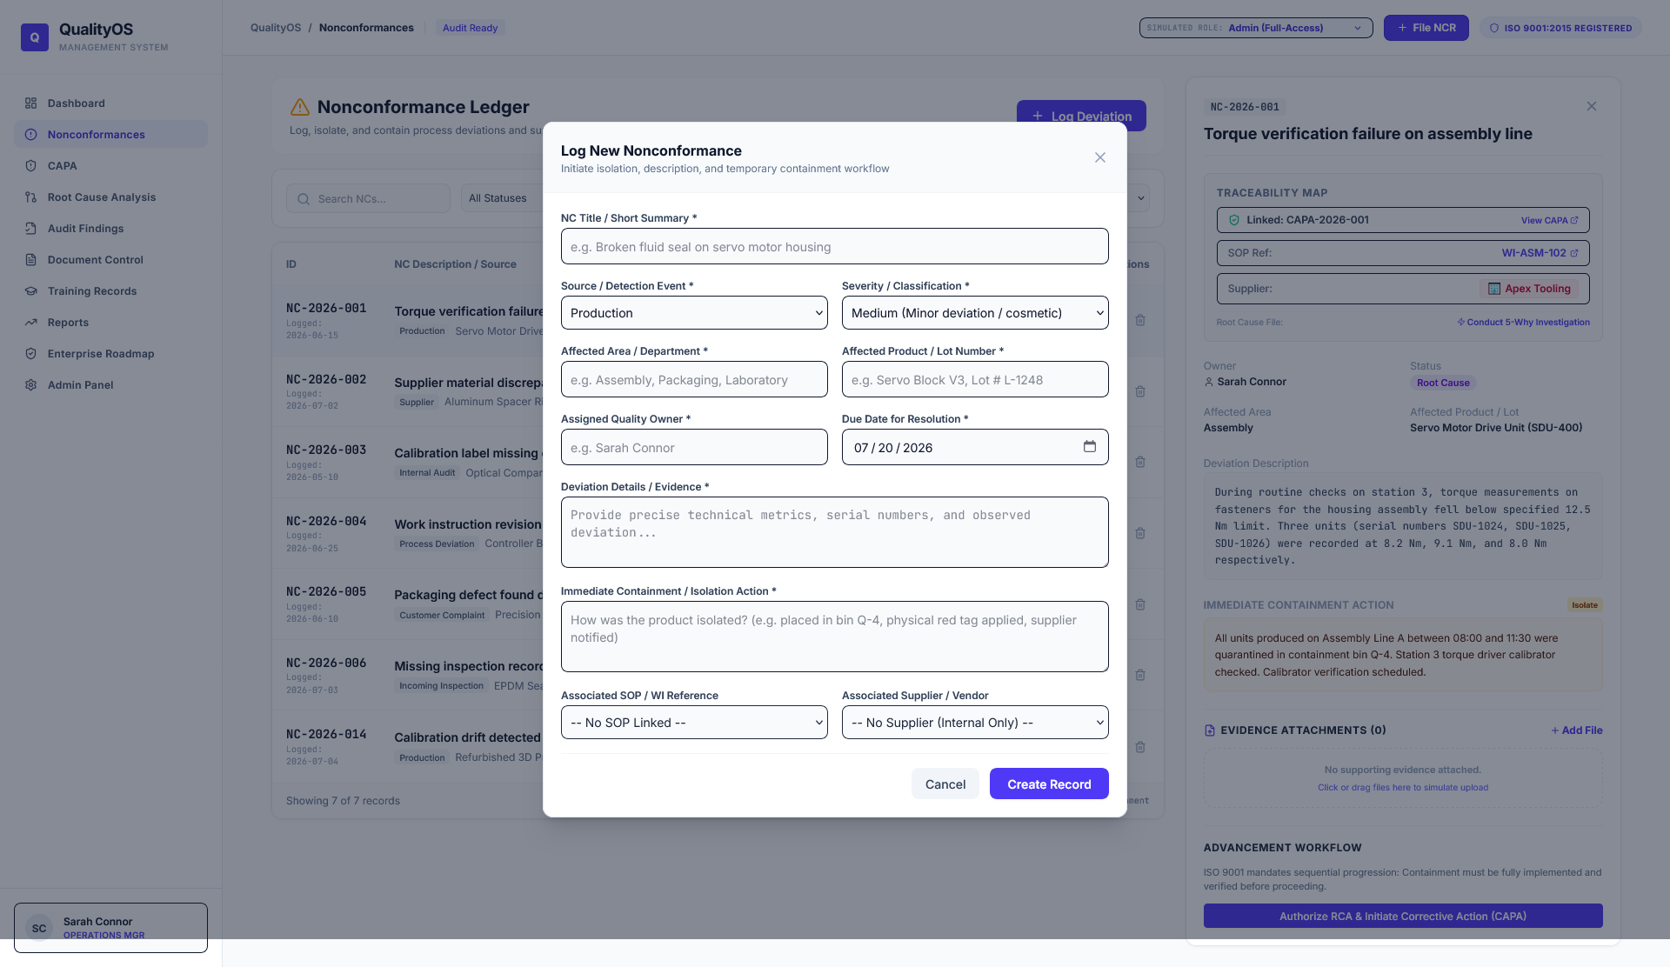1670x967 pixels.
Task: Open the Simulated Role selector
Action: [1256, 28]
